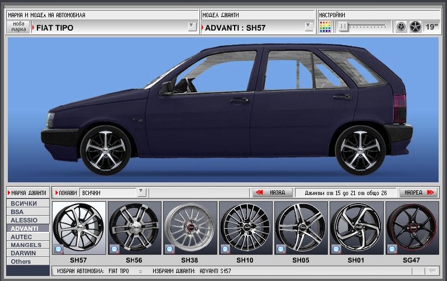Viewport: 447px width, 281px height.
Task: Enlarge the SH10 wheel with magnifier icon
Action: (x=226, y=249)
